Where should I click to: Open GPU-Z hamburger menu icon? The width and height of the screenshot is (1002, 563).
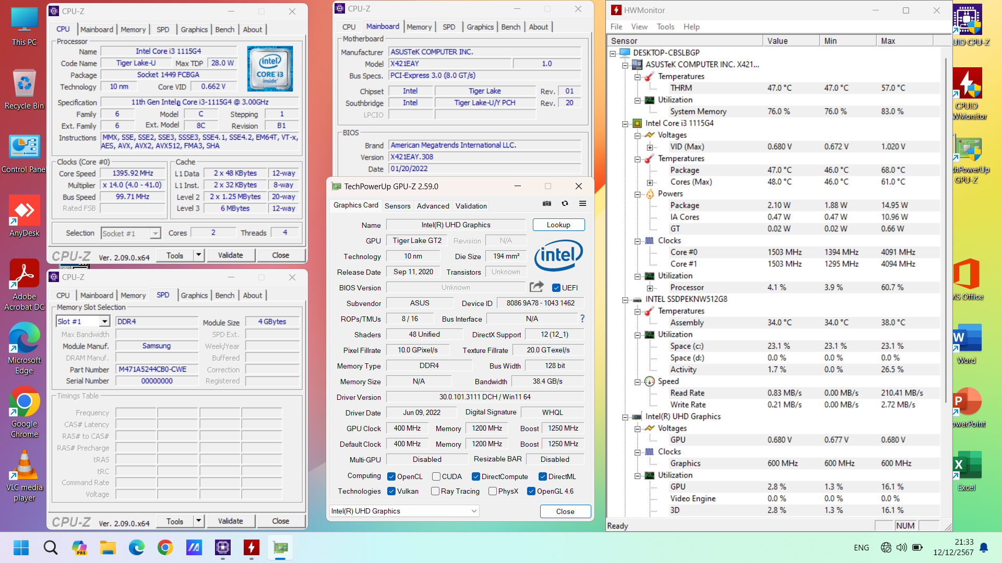pyautogui.click(x=582, y=204)
